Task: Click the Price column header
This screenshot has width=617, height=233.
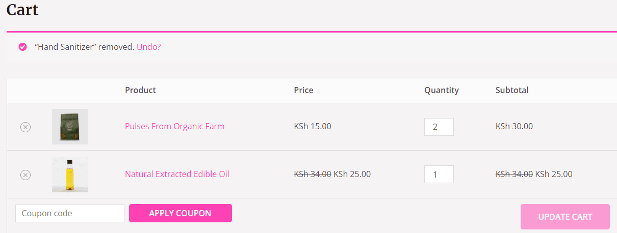Action: coord(303,90)
